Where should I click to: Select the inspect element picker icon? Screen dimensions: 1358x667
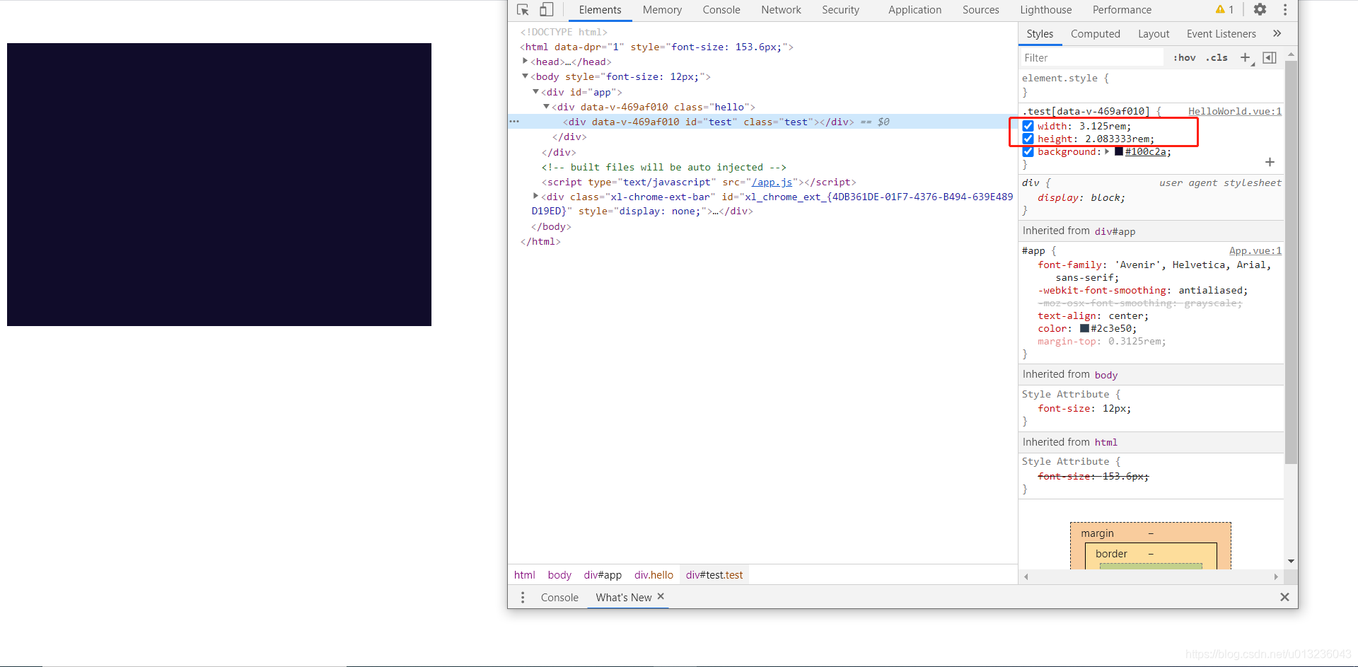523,9
